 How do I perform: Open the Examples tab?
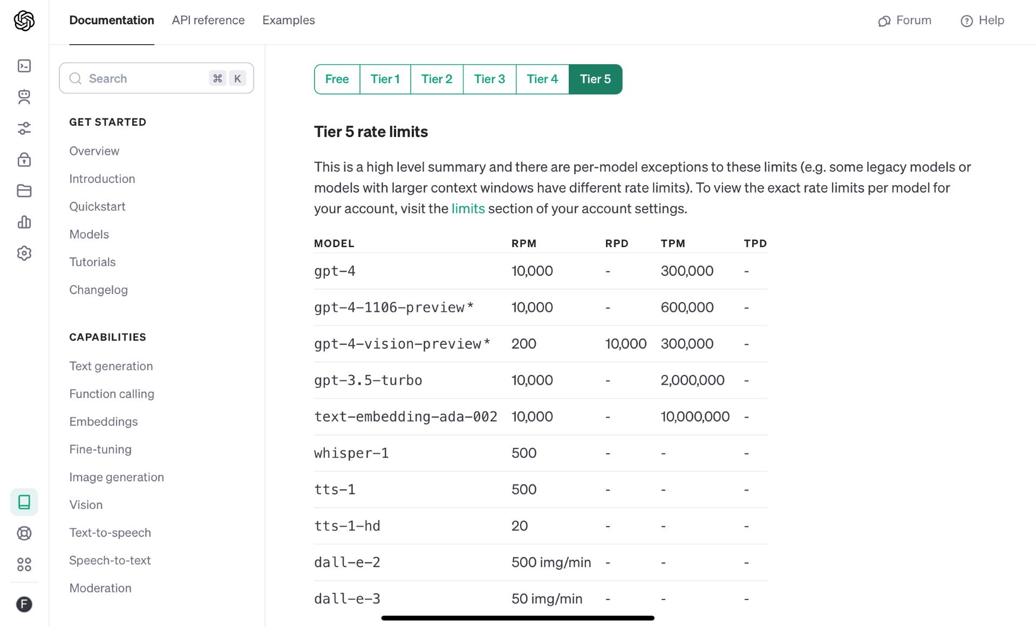[x=289, y=21]
